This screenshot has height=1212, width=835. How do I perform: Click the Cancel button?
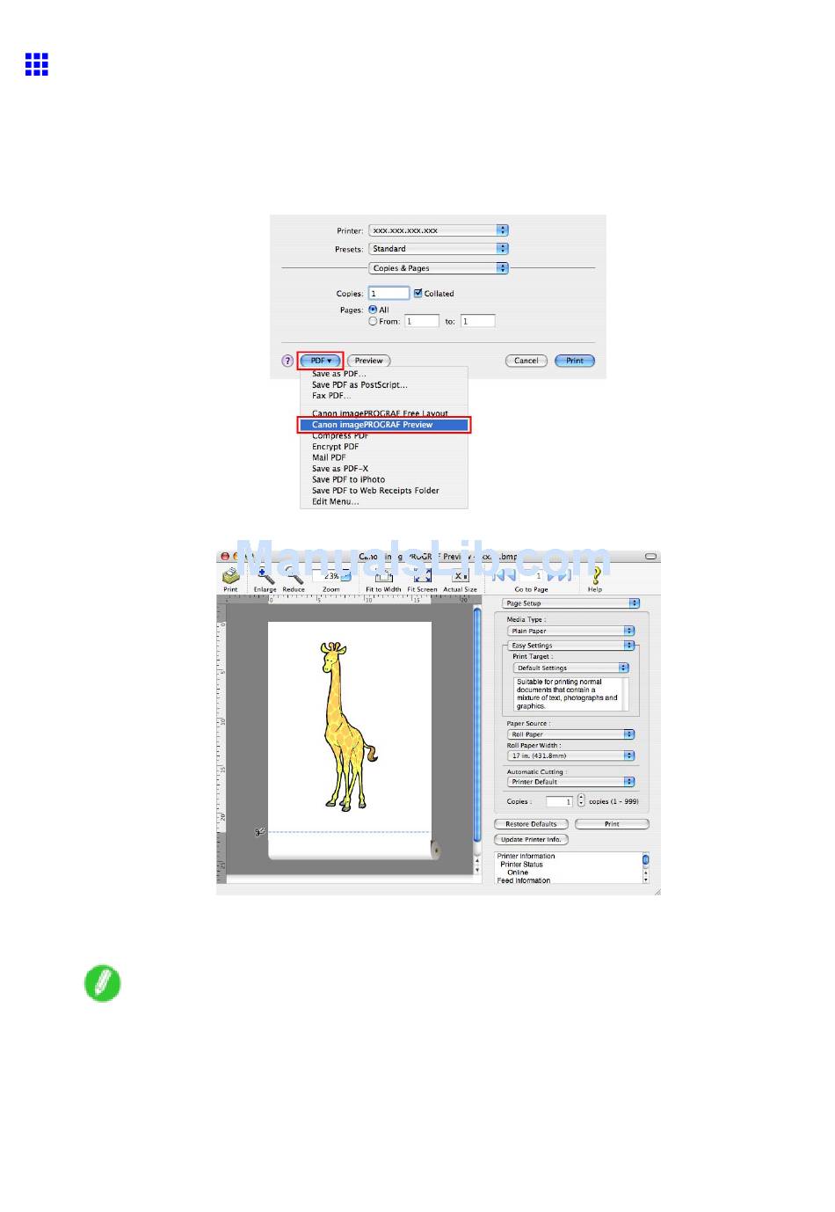(x=526, y=361)
